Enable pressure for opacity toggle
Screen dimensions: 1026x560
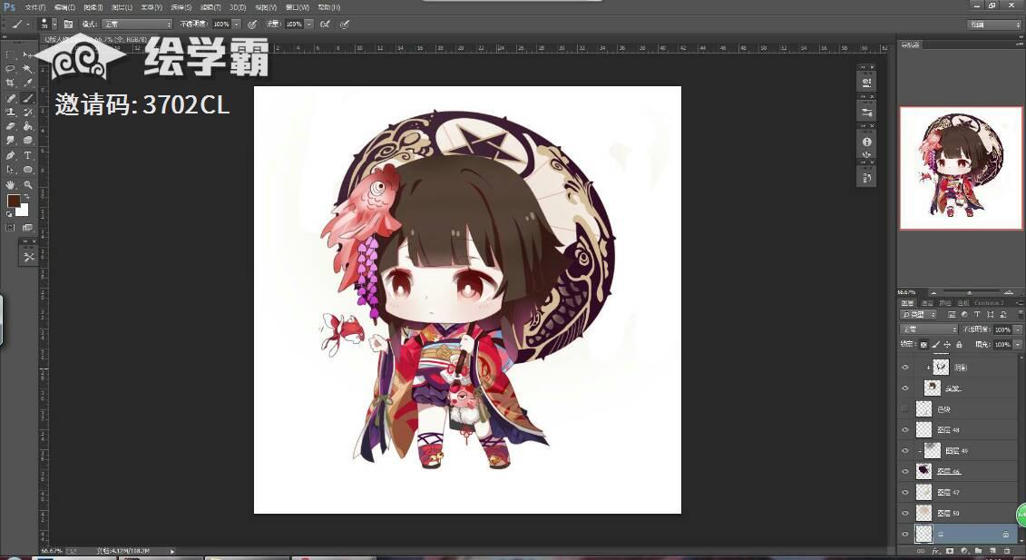tap(252, 25)
